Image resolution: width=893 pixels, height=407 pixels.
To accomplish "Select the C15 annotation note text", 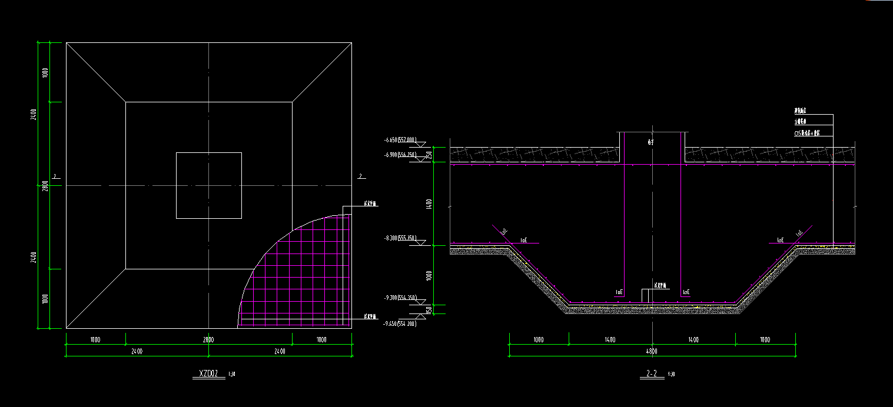I will tap(807, 134).
